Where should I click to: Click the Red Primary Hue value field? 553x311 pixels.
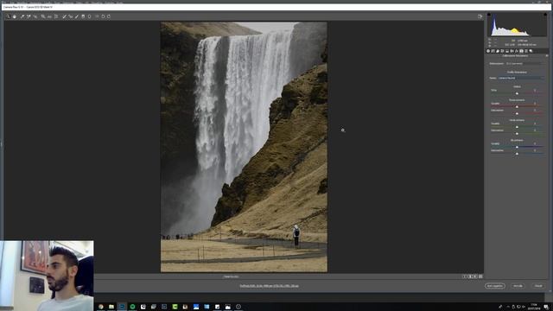coord(535,104)
